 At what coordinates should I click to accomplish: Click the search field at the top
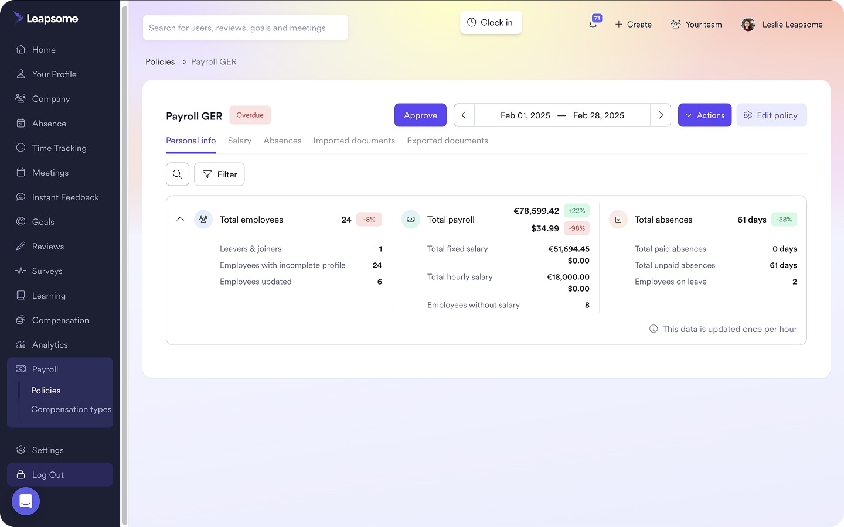pos(246,27)
